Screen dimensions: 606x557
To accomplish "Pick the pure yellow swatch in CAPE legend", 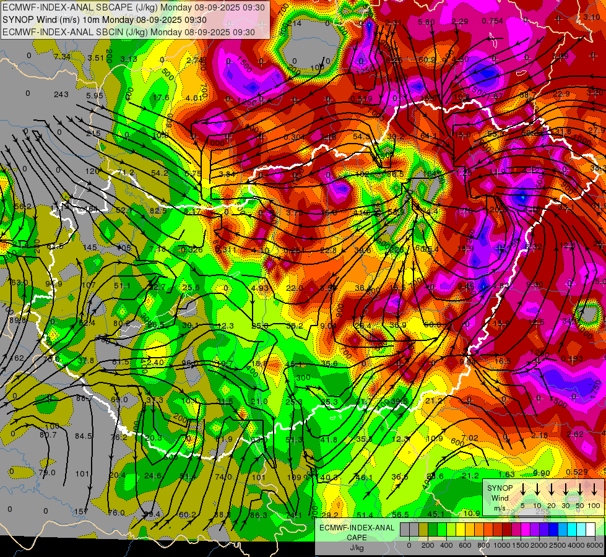I will [x=461, y=529].
